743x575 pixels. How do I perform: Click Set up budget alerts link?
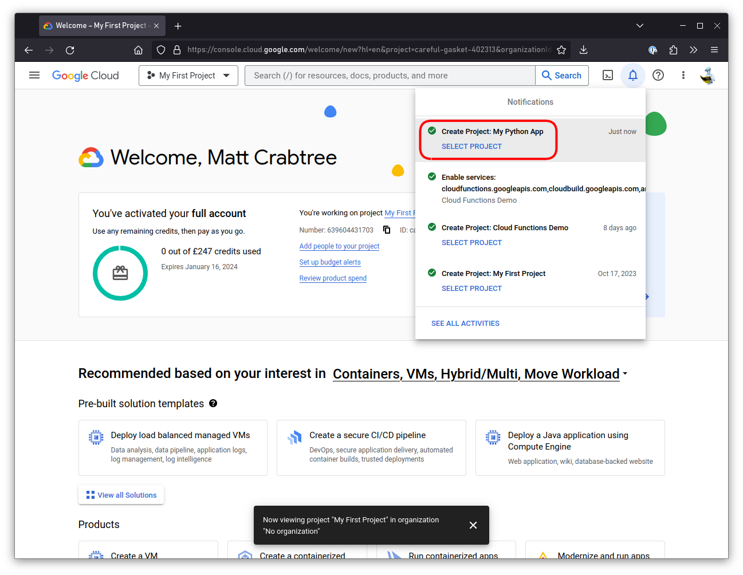330,262
